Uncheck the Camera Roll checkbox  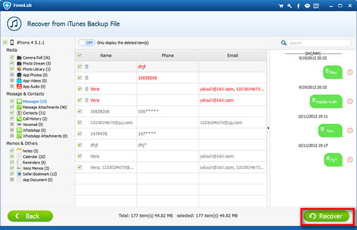(x=12, y=57)
